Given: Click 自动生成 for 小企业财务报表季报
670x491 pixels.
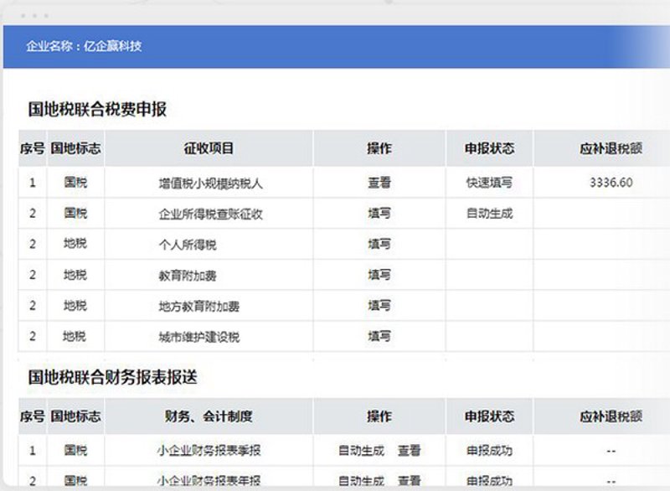Looking at the screenshot, I should tap(362, 451).
